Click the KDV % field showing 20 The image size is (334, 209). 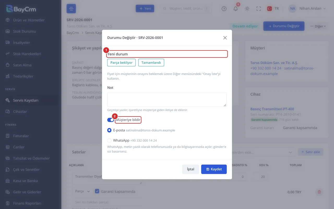[x=260, y=177]
